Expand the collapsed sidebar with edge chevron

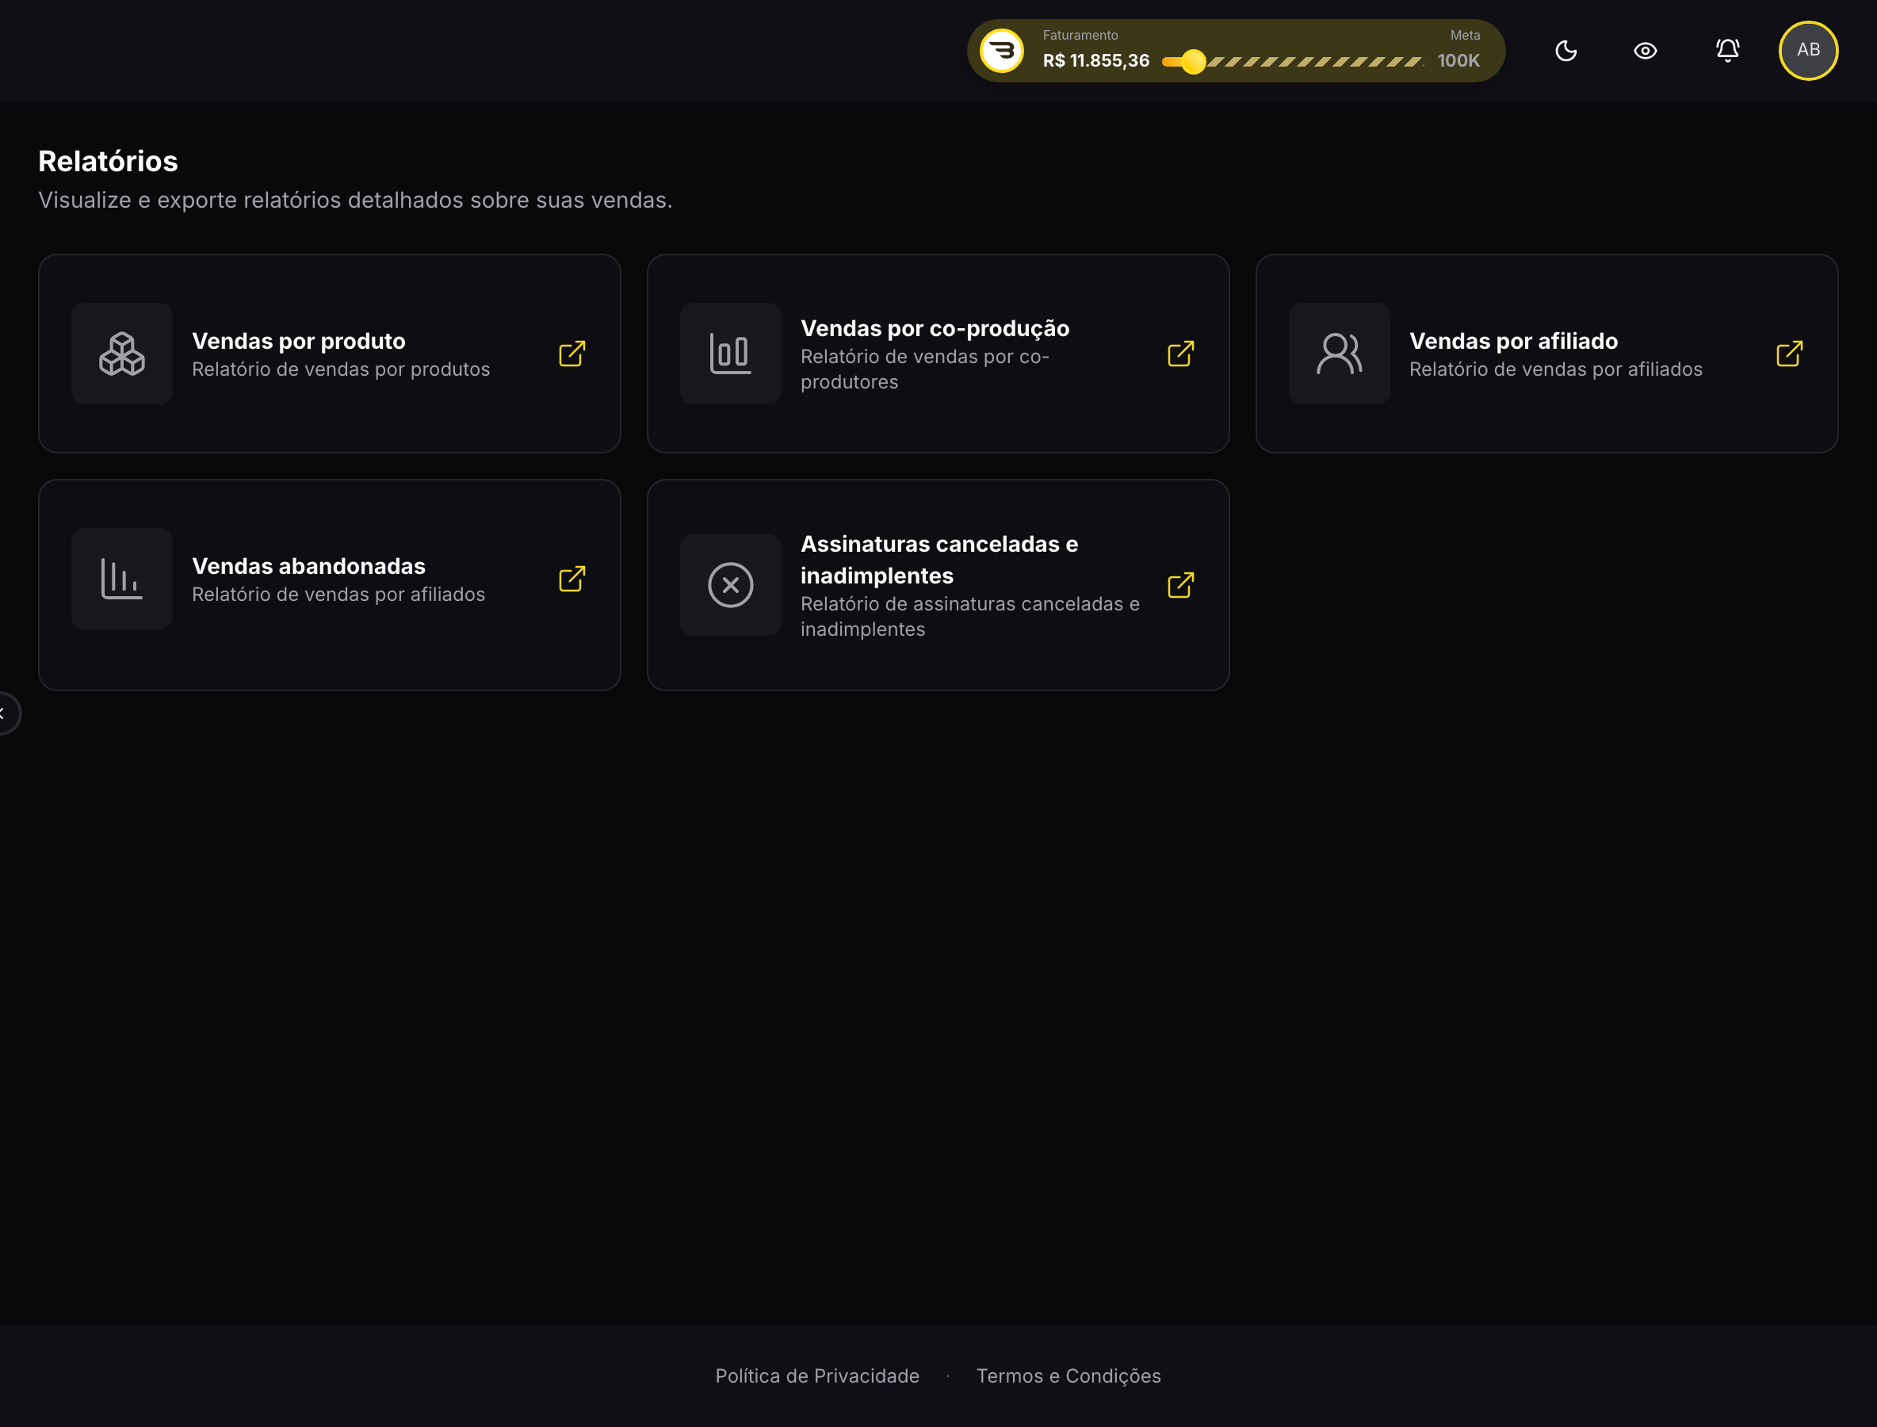(x=5, y=713)
